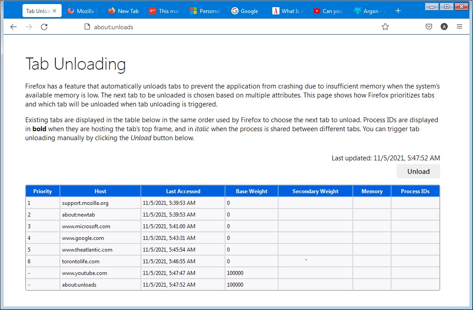This screenshot has width=473, height=310.
Task: Maximize the Firefox window
Action: [x=446, y=7]
